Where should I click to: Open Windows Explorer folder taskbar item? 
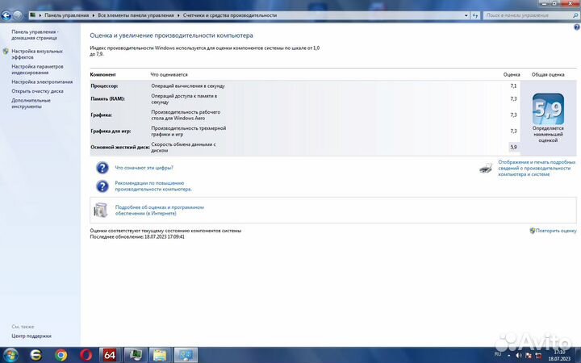(x=160, y=355)
